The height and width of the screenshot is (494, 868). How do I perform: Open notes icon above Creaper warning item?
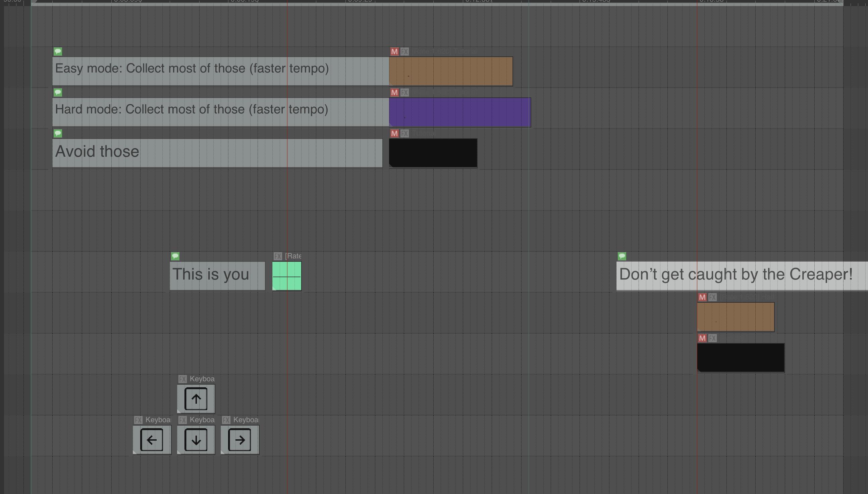pyautogui.click(x=622, y=256)
